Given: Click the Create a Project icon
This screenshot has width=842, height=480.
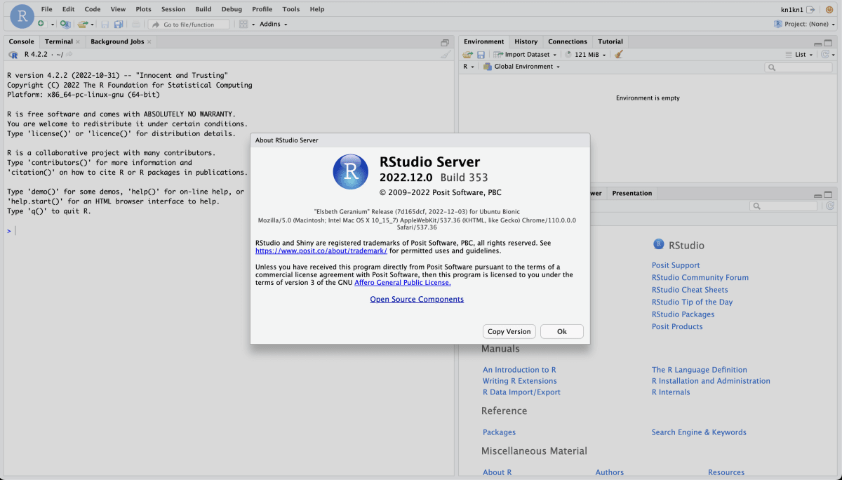Looking at the screenshot, I should click(x=65, y=24).
